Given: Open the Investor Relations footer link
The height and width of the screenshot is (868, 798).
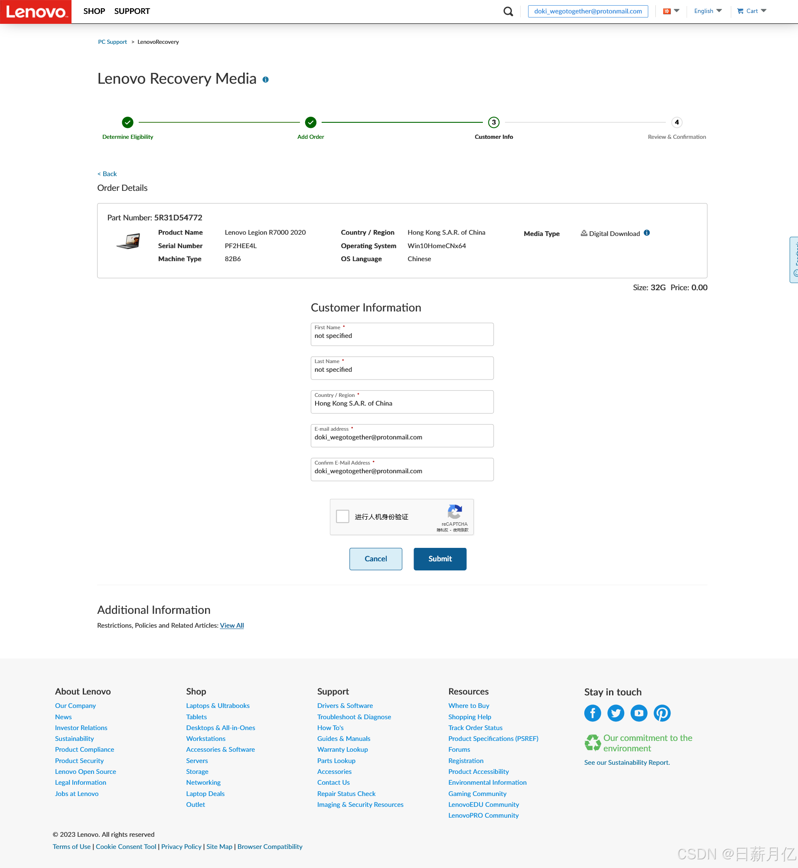Looking at the screenshot, I should (81, 728).
